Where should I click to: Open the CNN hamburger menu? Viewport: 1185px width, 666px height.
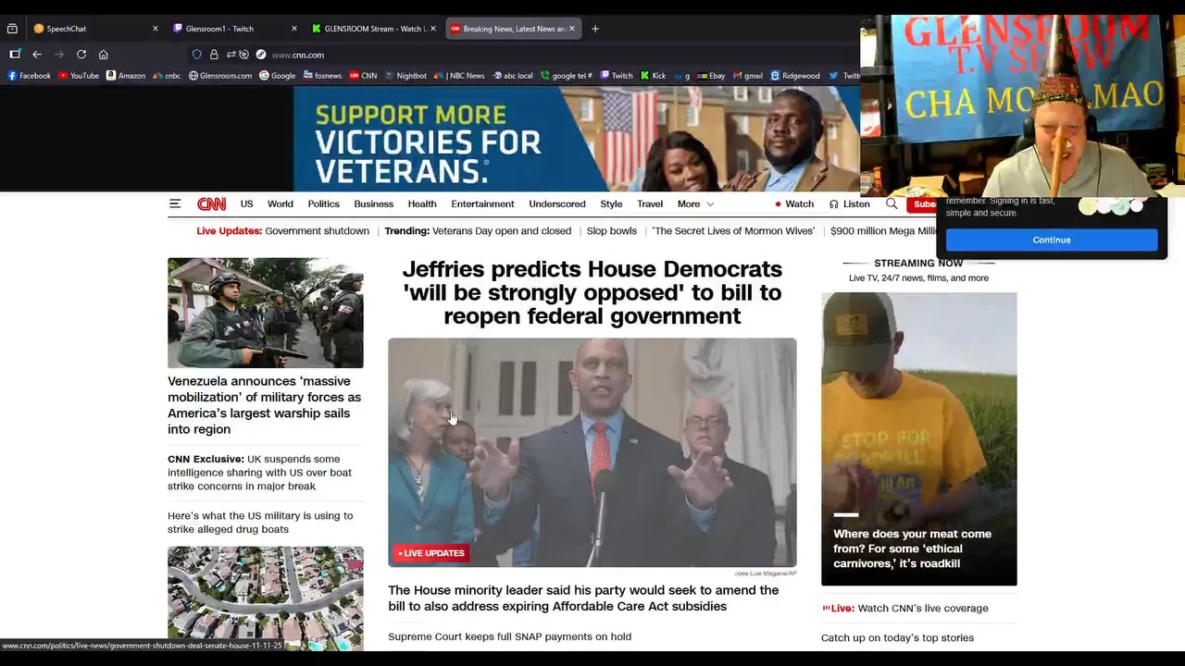(174, 204)
